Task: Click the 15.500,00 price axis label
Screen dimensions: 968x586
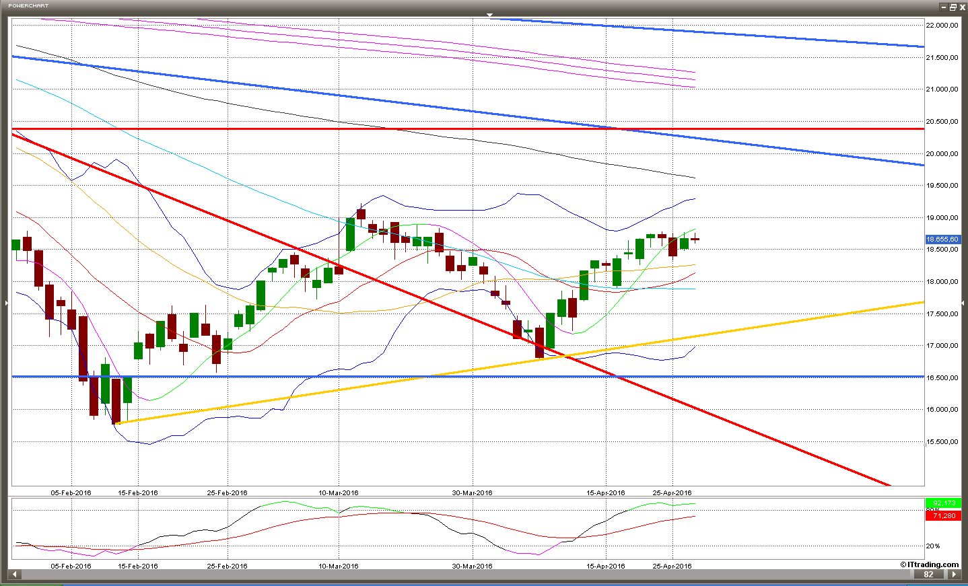Action: [x=942, y=441]
